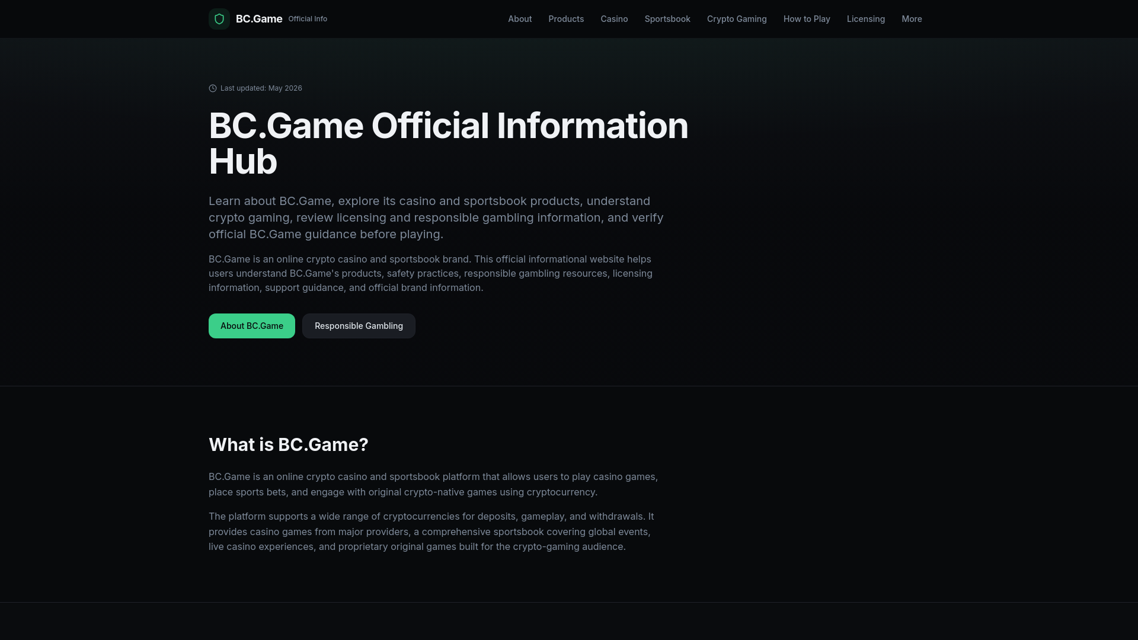Click the Responsible Gambling button

[359, 326]
